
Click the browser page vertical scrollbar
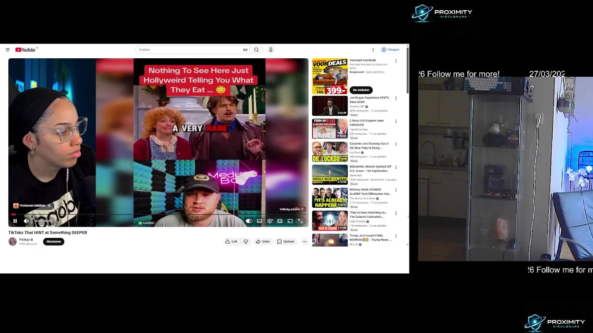(408, 69)
